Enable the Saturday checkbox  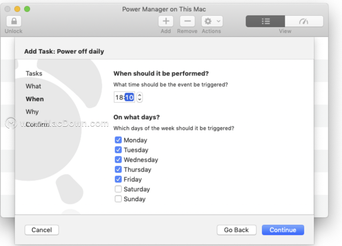tap(118, 189)
